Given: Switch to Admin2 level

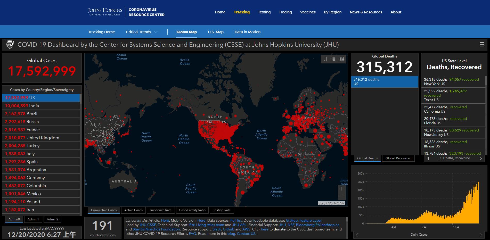Looking at the screenshot, I should coord(52,219).
